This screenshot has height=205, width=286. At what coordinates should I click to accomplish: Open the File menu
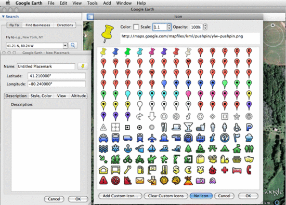click(x=51, y=3)
